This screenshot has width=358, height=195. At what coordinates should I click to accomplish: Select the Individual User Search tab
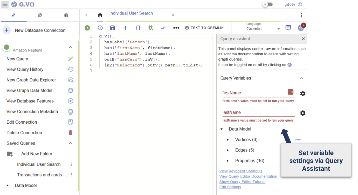pyautogui.click(x=131, y=13)
